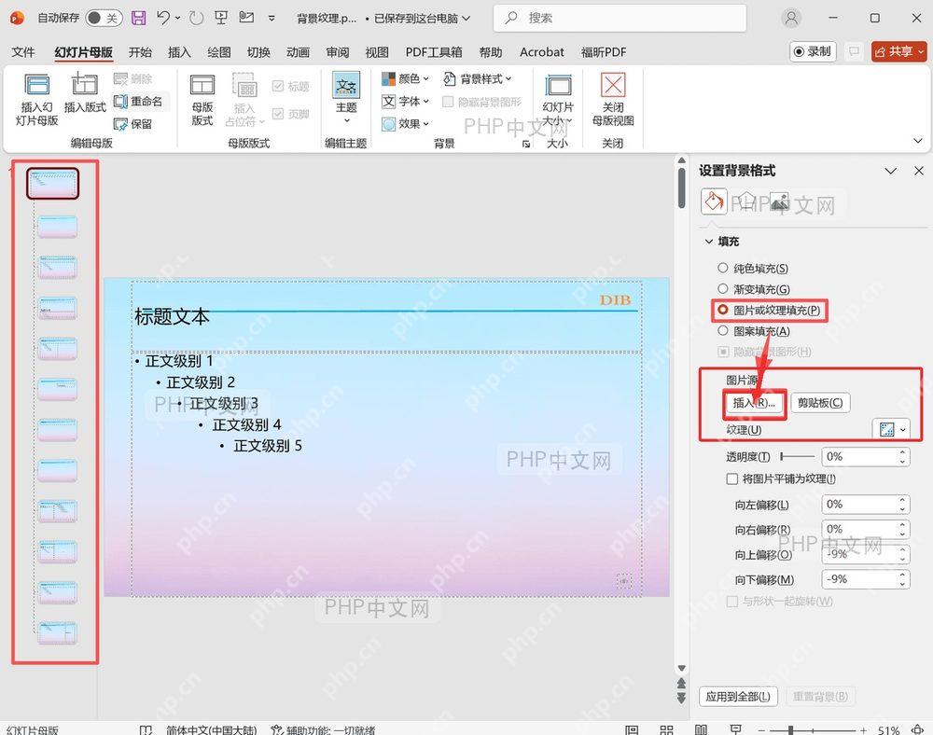Viewport: 933px width, 735px height.
Task: Switch to the Insert ribbon tab
Action: 179,52
